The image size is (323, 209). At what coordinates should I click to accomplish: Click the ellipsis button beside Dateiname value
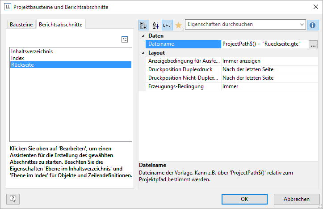pyautogui.click(x=313, y=44)
